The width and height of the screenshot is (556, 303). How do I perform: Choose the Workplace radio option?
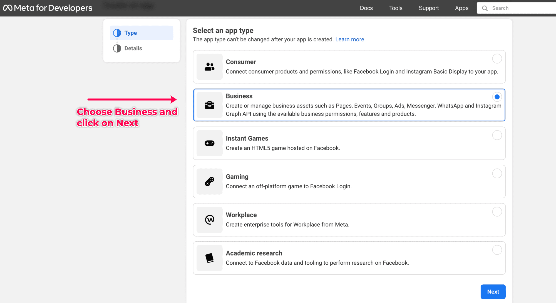tap(497, 212)
